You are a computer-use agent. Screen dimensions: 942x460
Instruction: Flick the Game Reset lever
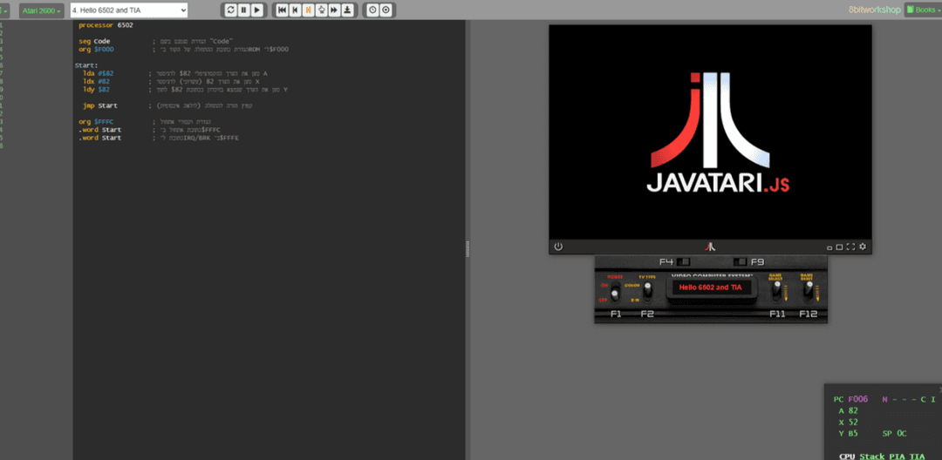tap(809, 291)
